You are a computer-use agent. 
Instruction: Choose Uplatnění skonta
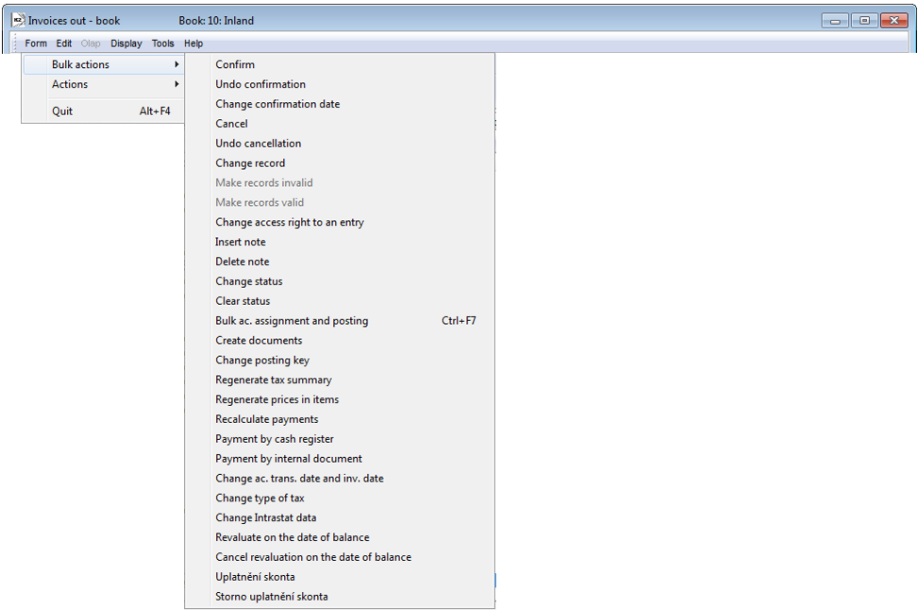(340, 577)
